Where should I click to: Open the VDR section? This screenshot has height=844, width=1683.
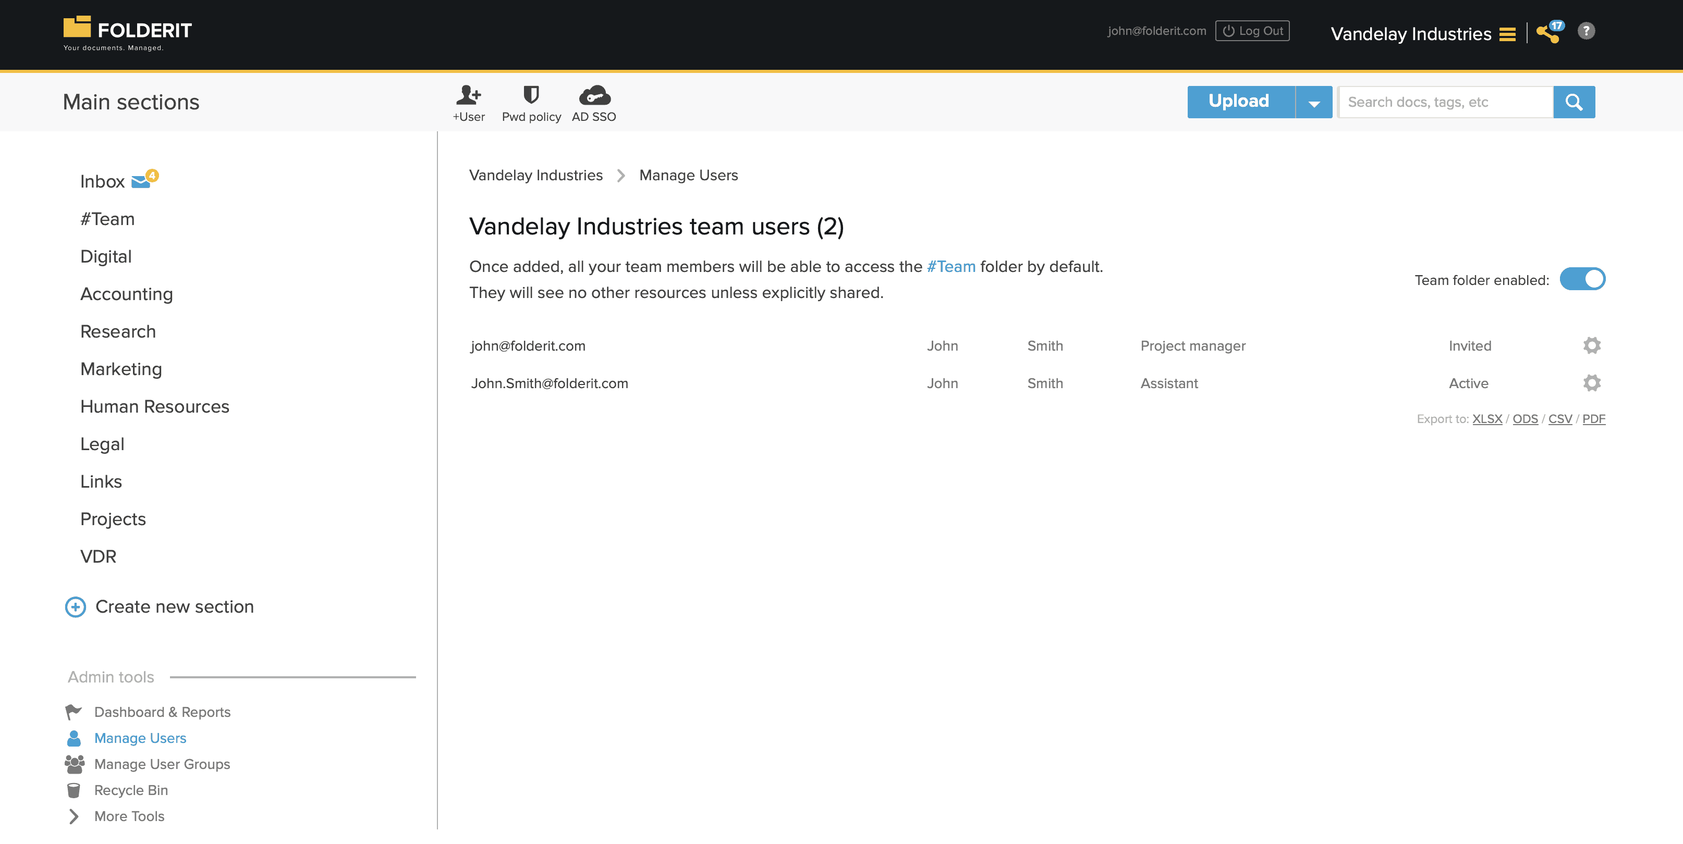pos(98,557)
